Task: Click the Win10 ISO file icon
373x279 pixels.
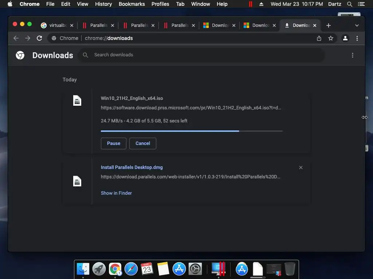Action: (x=77, y=100)
